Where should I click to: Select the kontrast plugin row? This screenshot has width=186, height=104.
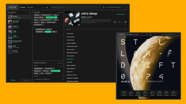[x=19, y=22]
